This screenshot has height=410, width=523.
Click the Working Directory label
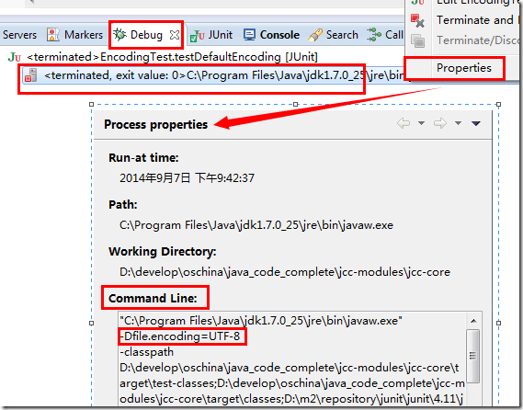(162, 252)
